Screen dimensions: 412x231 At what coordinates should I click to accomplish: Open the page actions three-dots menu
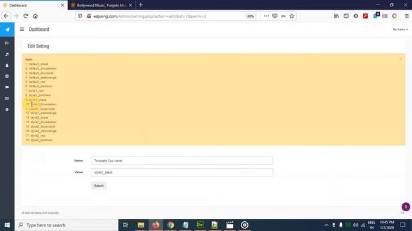click(x=266, y=16)
